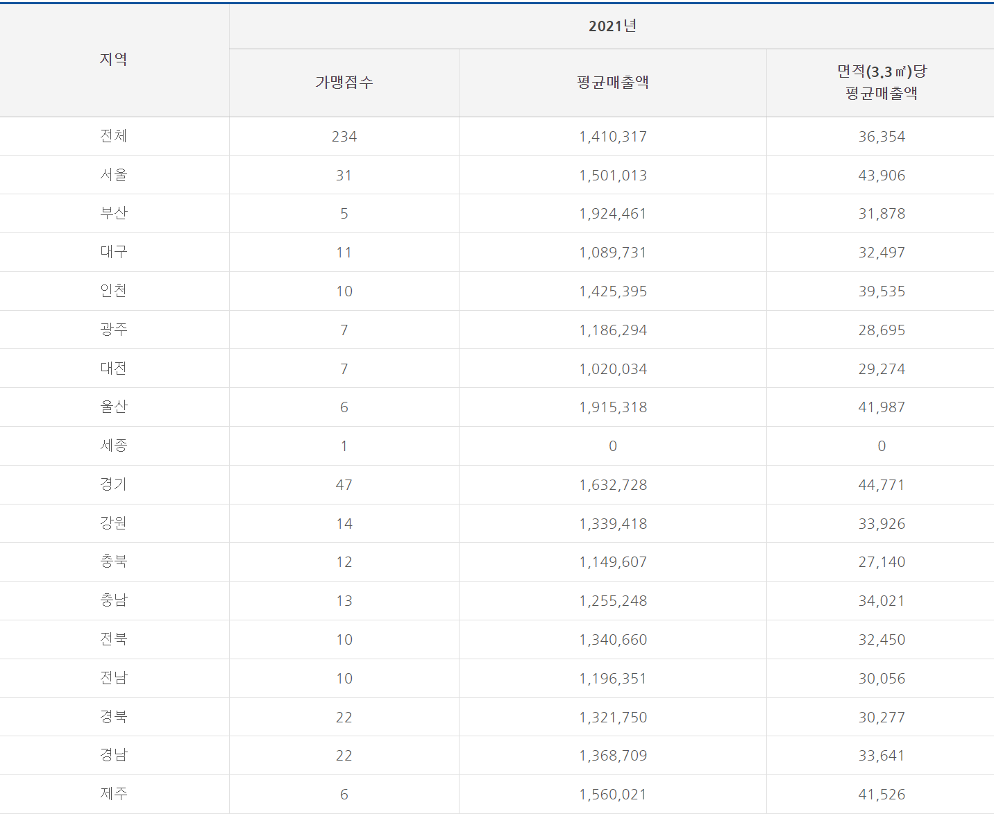This screenshot has width=994, height=814.
Task: Select the 세종 region cell
Action: [114, 446]
